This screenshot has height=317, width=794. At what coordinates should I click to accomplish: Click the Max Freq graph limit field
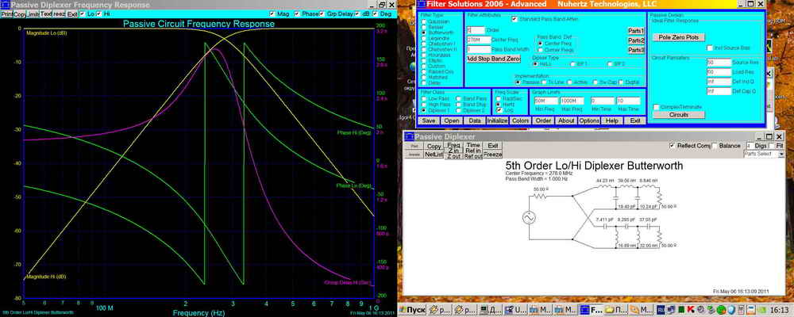[x=572, y=101]
